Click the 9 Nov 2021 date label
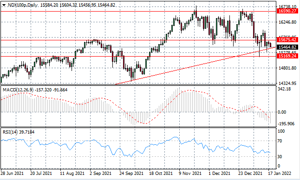This screenshot has width=300, height=180. [190, 174]
